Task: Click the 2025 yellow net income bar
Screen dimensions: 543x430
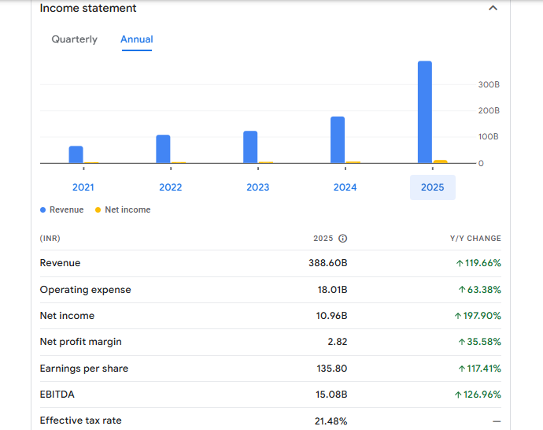Action: coord(440,161)
